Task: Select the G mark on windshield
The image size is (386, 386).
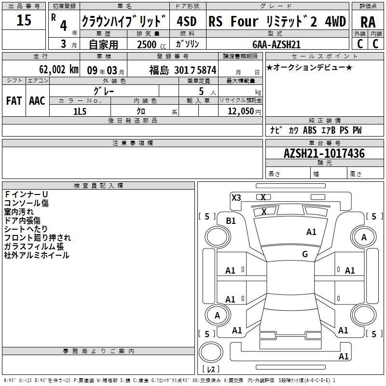Action: [x=305, y=254]
